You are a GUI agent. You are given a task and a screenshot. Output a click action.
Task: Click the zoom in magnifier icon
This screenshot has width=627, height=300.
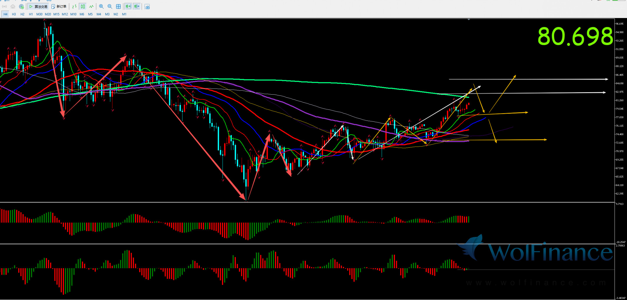(101, 6)
